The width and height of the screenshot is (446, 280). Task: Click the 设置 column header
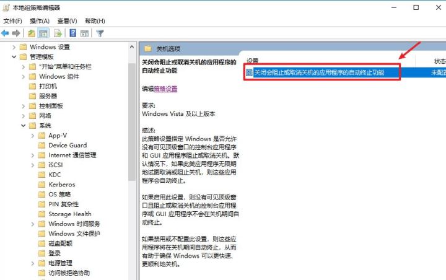[x=252, y=61]
